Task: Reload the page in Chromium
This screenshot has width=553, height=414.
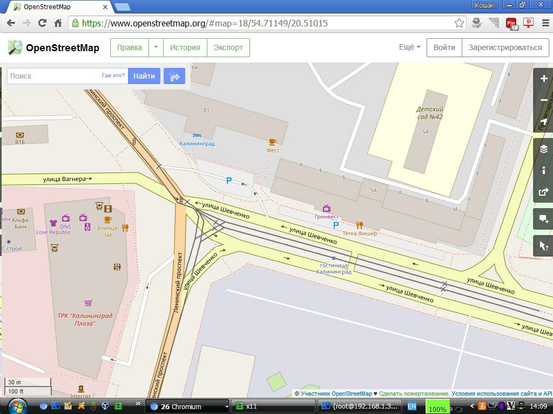Action: (x=42, y=23)
